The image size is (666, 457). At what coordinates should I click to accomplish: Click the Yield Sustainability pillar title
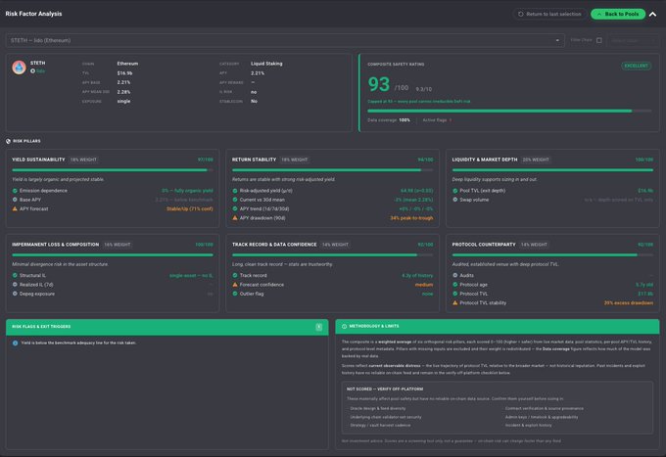[38, 160]
